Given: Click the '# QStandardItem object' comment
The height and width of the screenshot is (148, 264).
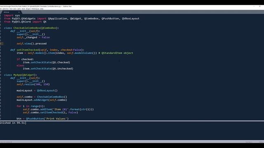Looking at the screenshot, I should point(115,53).
